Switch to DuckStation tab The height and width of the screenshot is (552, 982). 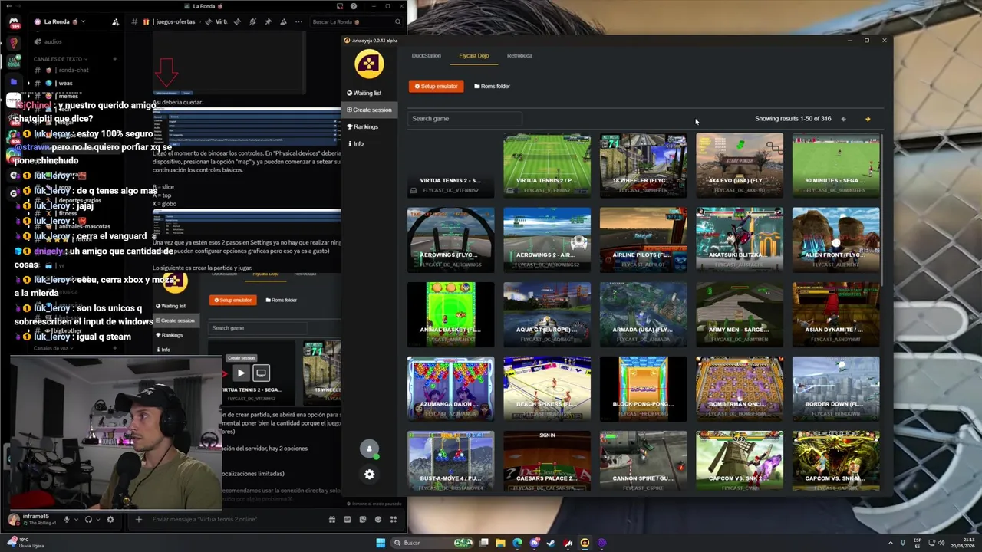pos(426,56)
